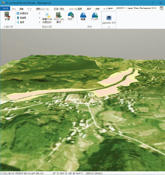This screenshot has height=175, width=165.
Task: Click the 結果ファイルの読込み icon
Action: 47,18
